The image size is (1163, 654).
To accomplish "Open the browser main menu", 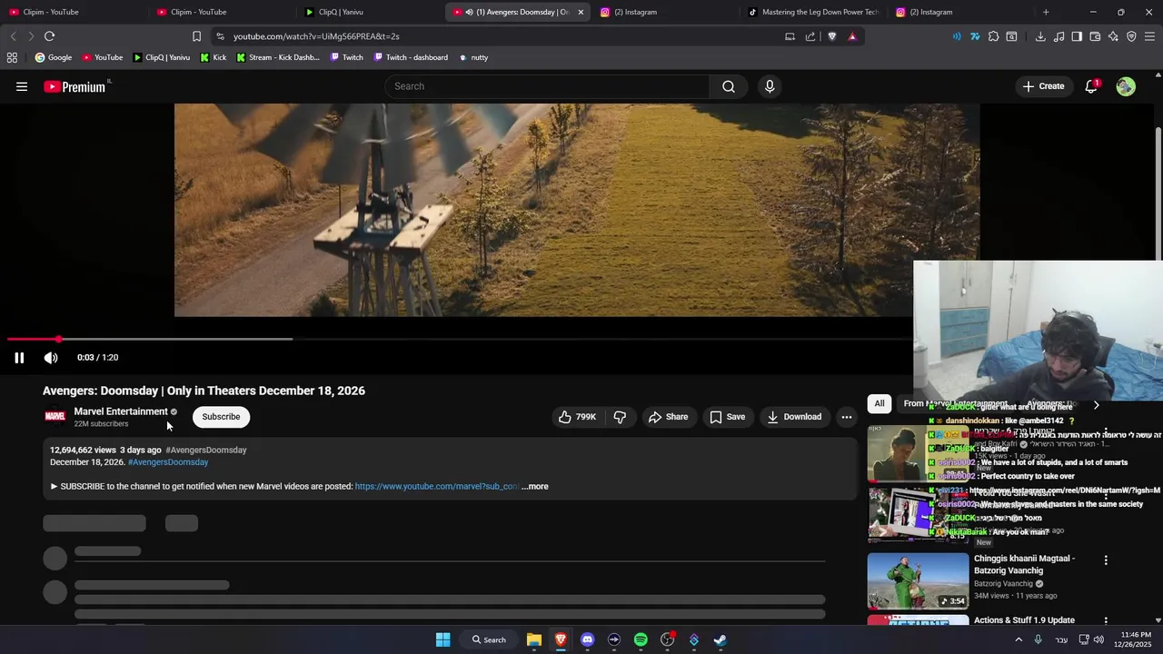I will [1150, 36].
